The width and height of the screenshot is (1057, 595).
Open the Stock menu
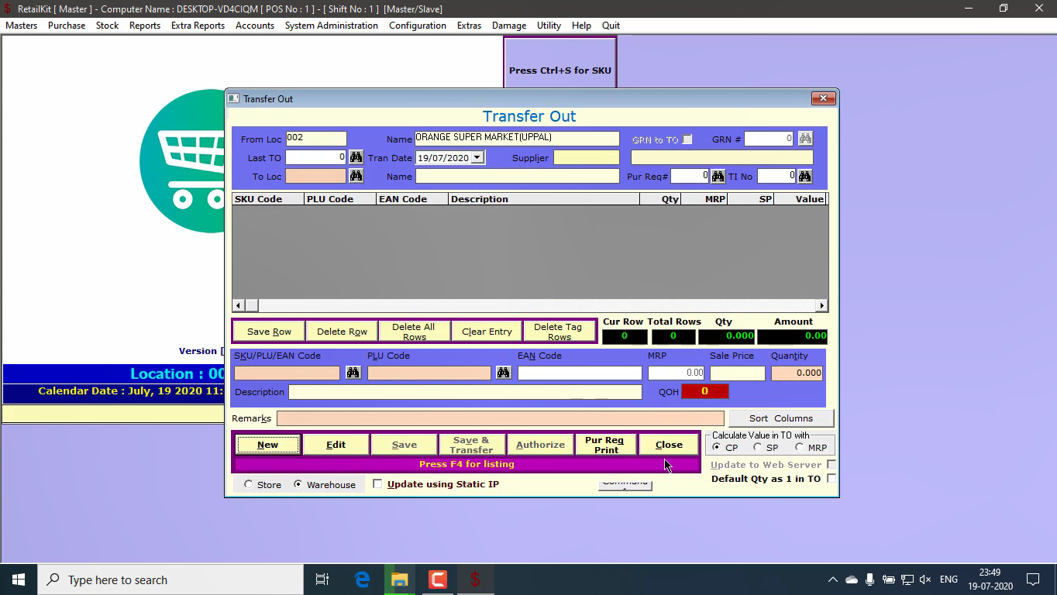(x=107, y=26)
